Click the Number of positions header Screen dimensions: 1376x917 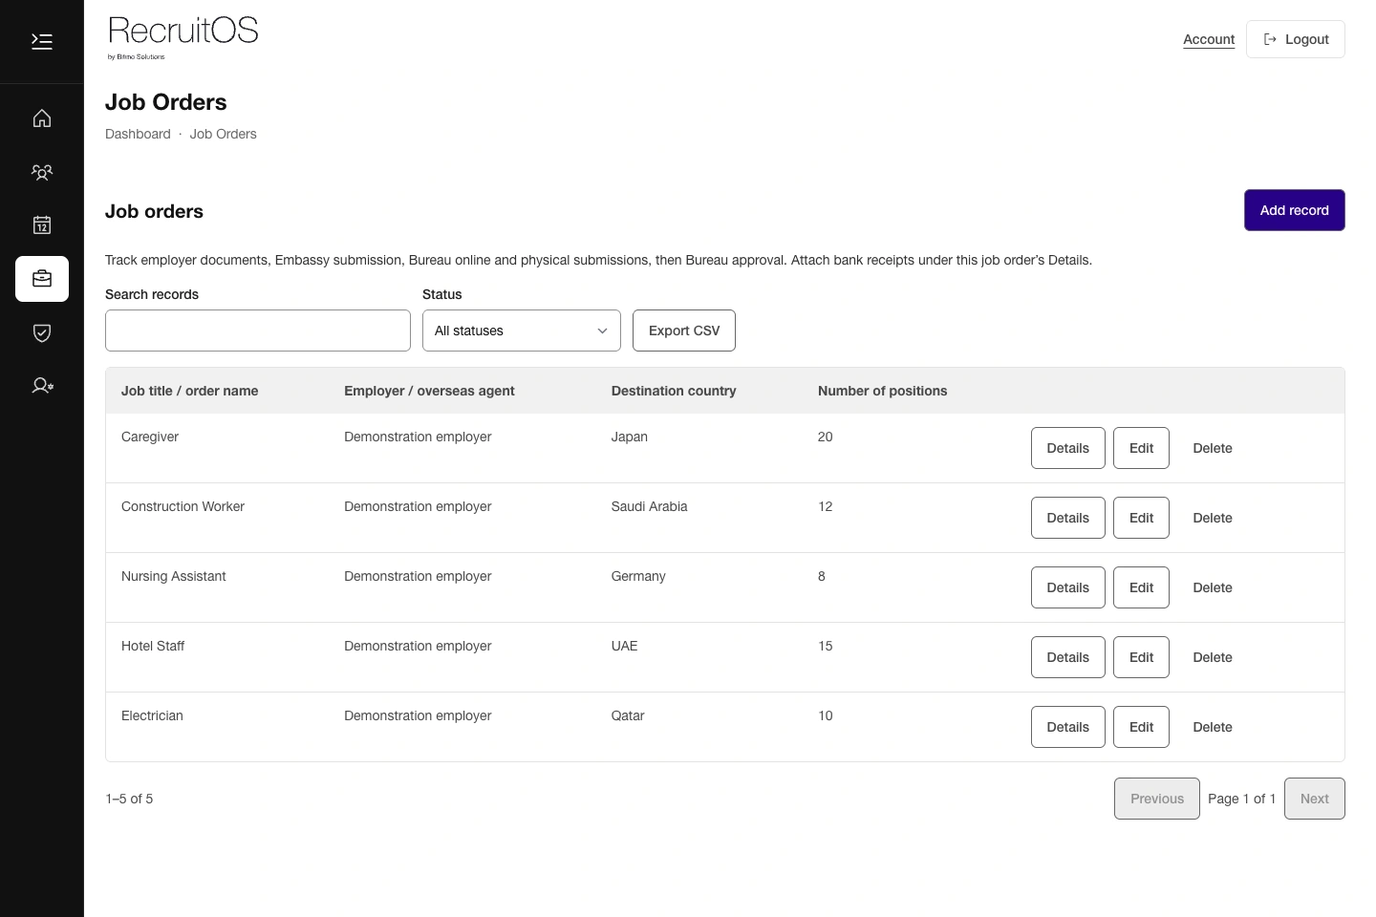tap(882, 391)
